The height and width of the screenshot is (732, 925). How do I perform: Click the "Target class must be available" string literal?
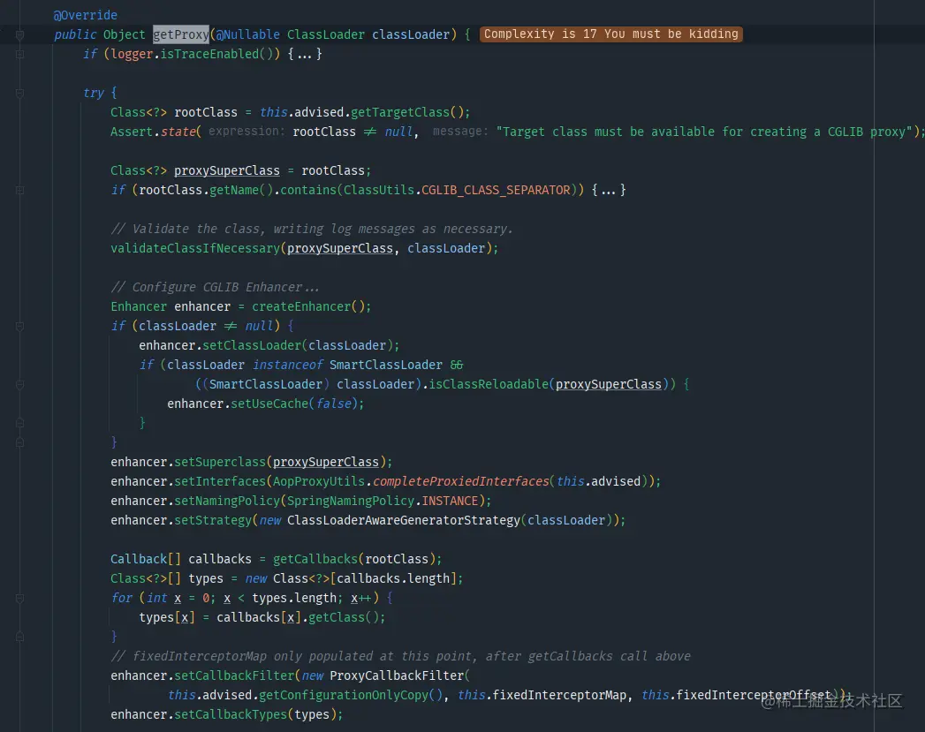tap(704, 132)
